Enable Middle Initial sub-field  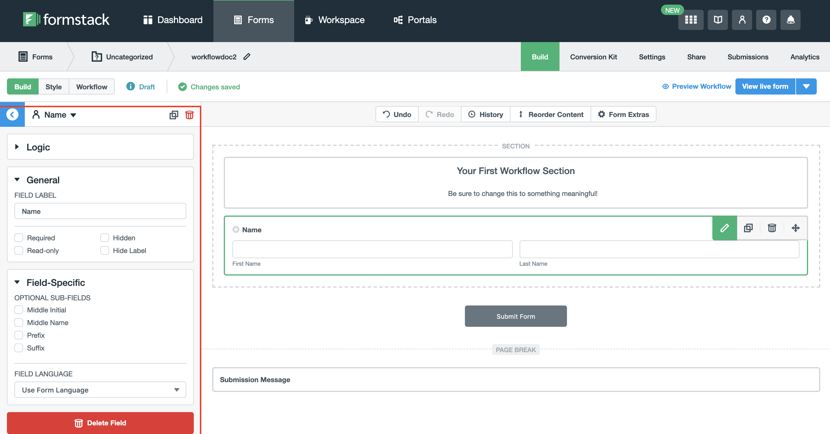(19, 310)
